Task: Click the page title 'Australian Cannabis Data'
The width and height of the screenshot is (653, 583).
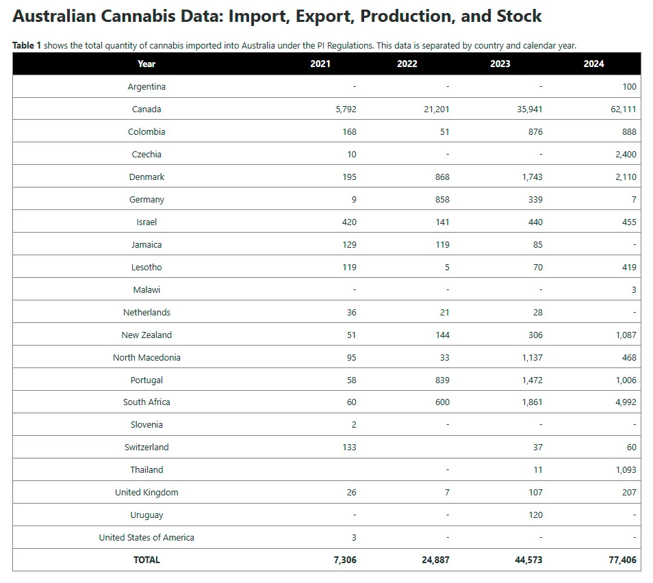Action: point(277,16)
